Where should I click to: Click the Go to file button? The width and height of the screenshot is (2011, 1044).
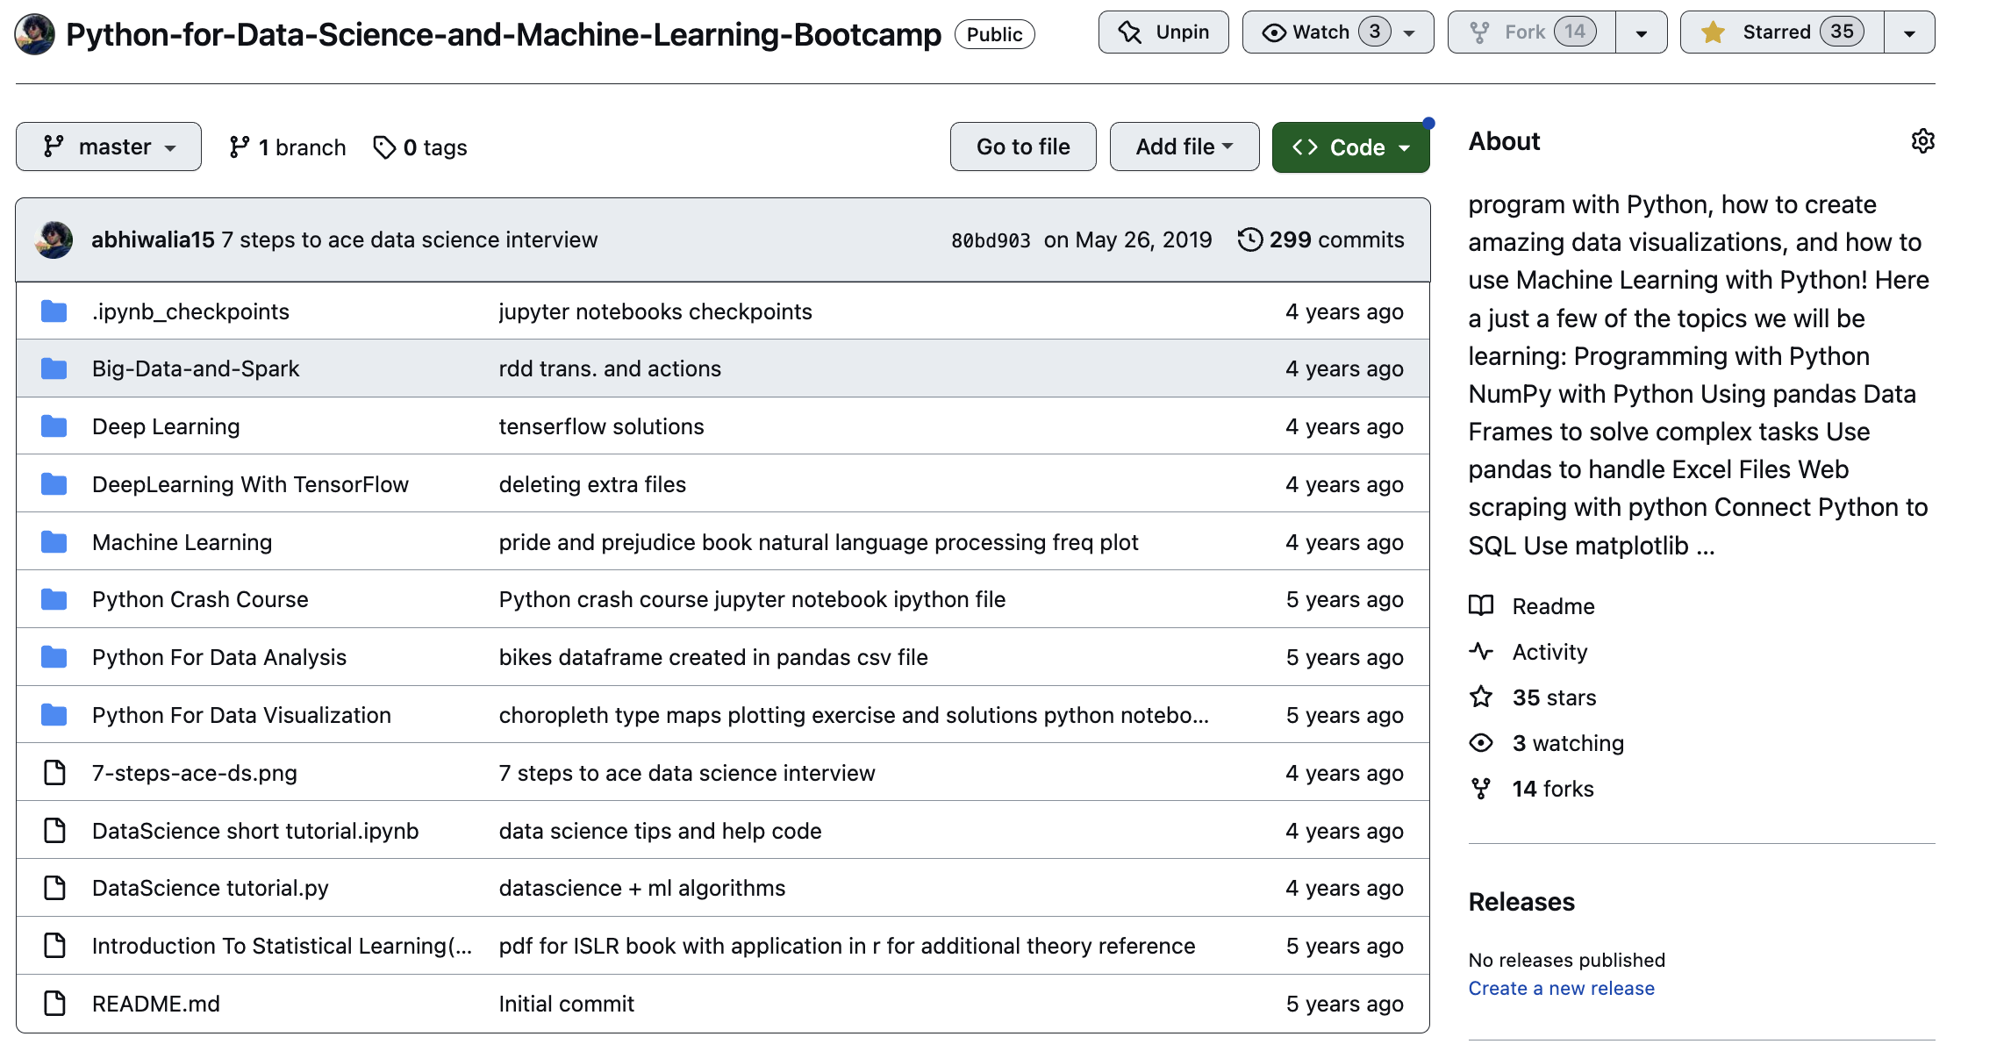point(1023,147)
